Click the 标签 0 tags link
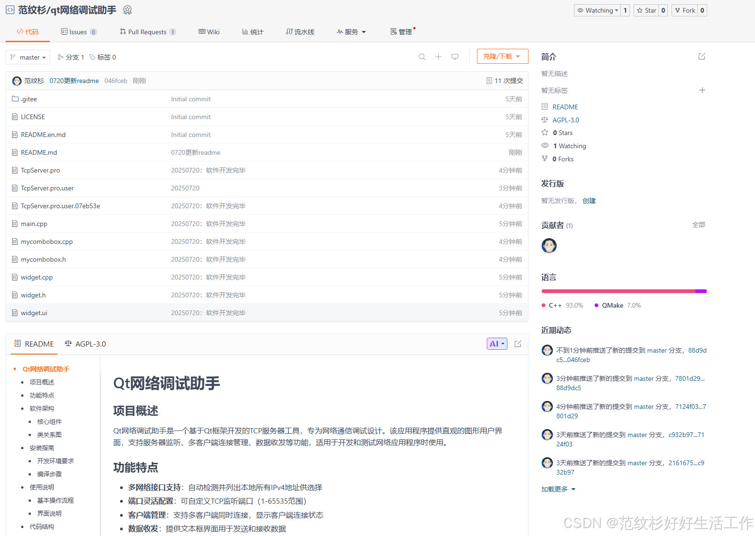The image size is (755, 536). 103,57
